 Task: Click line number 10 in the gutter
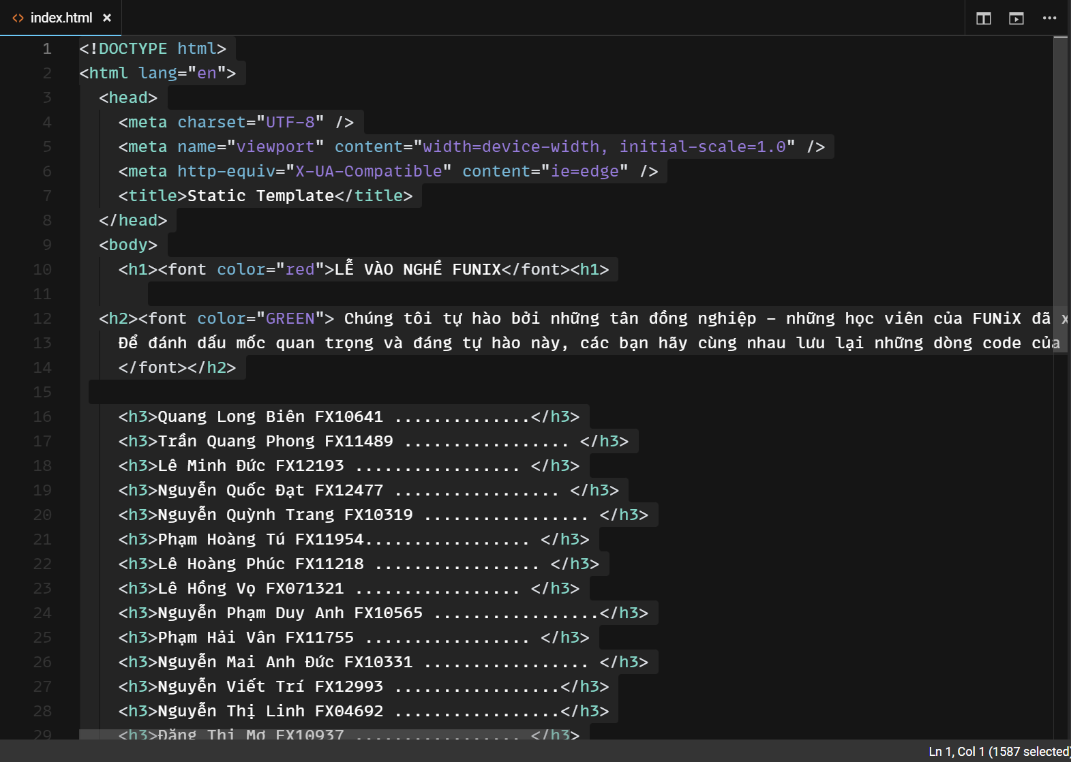[x=42, y=270]
